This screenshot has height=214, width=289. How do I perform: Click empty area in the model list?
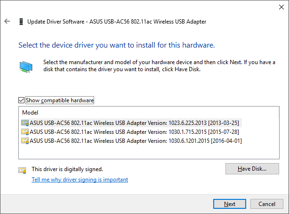coord(149,152)
